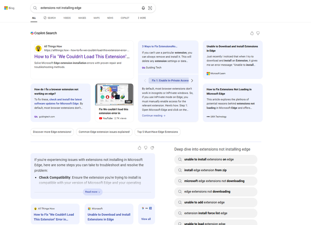Expand the answer with Read more
The image size is (311, 225).
[x=93, y=192]
